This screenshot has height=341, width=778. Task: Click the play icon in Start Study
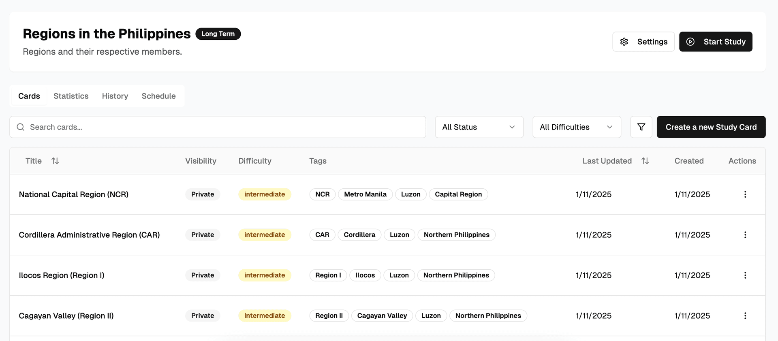[690, 42]
